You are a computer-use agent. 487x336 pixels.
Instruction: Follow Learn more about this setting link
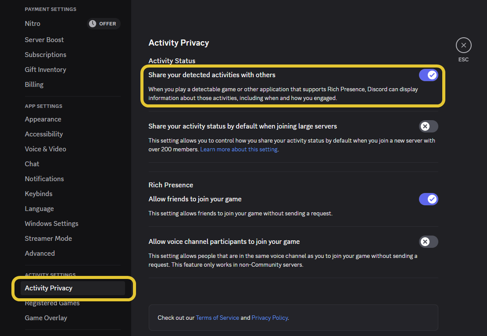coord(239,150)
